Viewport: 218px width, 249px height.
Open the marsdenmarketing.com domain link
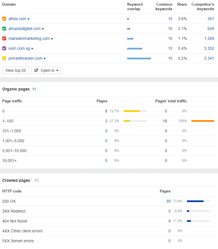click(29, 38)
